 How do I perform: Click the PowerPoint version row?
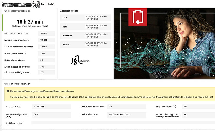[x=85, y=36]
